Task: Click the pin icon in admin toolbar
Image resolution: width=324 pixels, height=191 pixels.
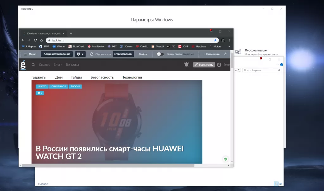Action: click(x=225, y=54)
